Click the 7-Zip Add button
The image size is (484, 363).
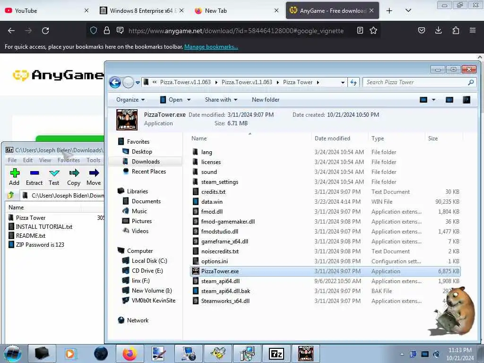14,177
